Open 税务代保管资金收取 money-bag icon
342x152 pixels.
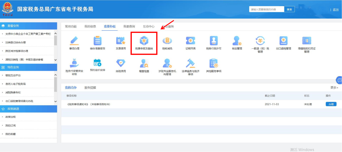coord(74,63)
